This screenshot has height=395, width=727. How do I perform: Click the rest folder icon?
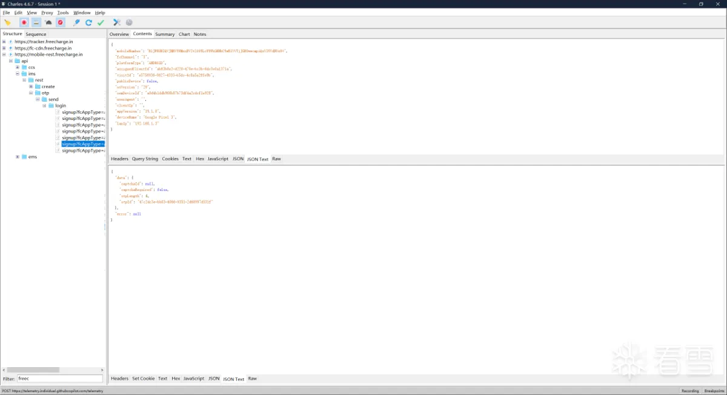[31, 80]
